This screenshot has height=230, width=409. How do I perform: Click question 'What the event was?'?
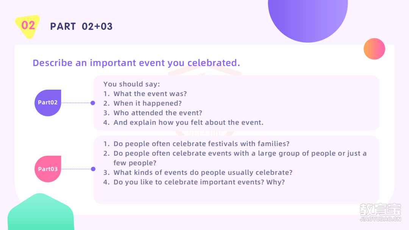(x=145, y=94)
